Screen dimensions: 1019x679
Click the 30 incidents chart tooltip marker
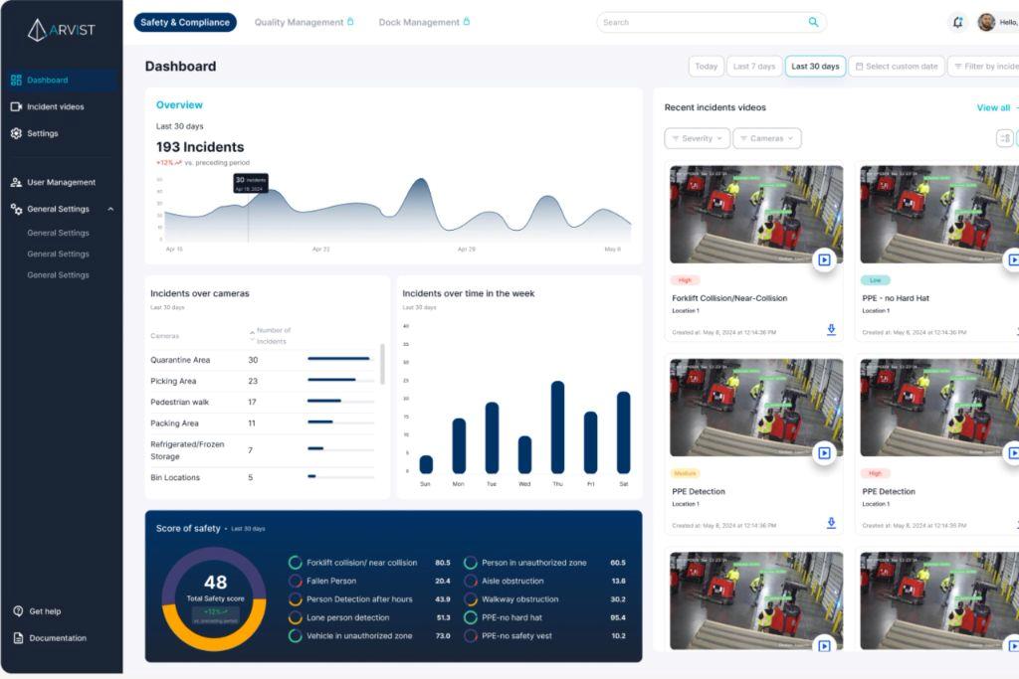click(x=250, y=183)
